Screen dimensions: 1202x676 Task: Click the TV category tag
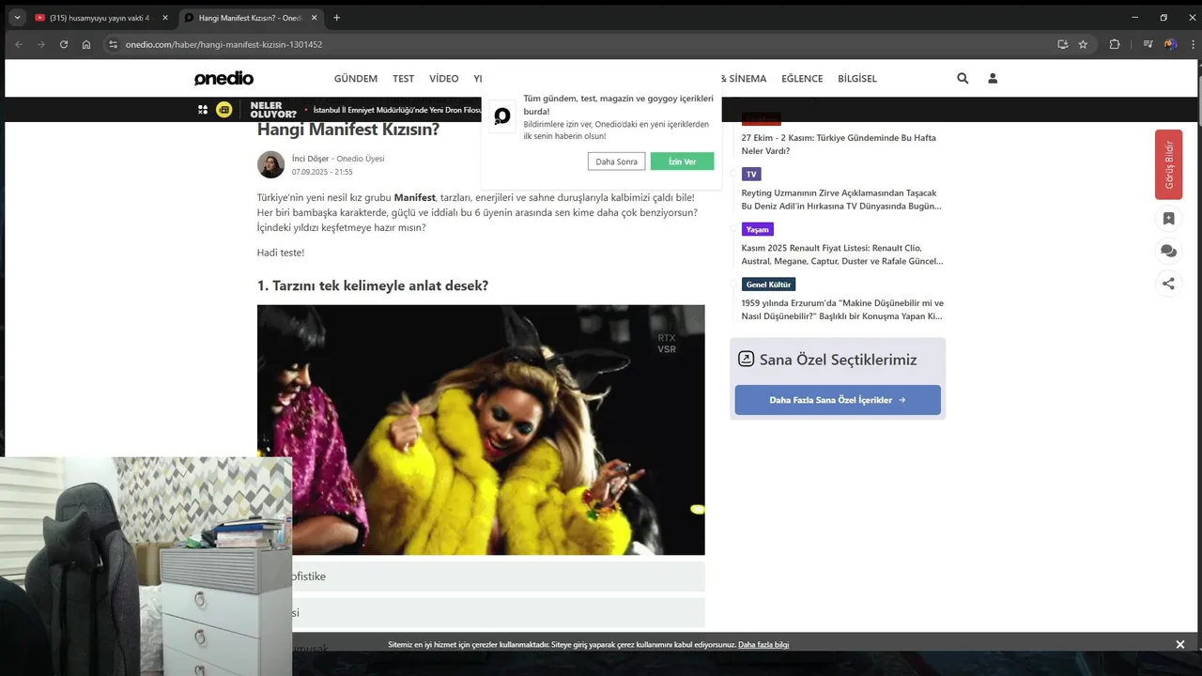point(751,174)
